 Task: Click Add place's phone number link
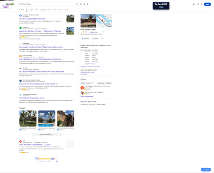point(87,72)
